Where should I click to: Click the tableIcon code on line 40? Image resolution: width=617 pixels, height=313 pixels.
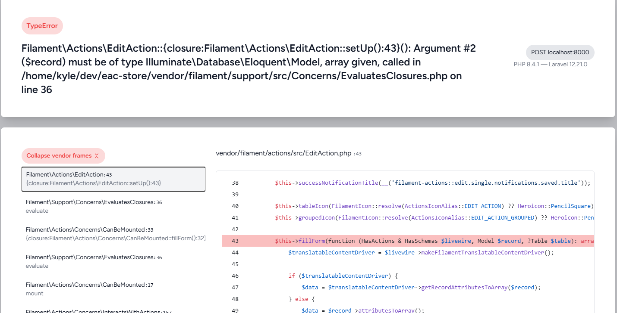(x=434, y=206)
